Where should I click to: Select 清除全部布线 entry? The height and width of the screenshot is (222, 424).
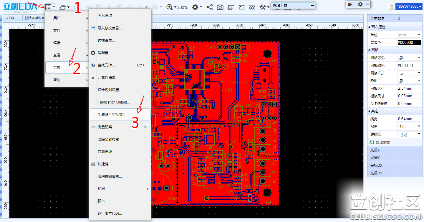pyautogui.click(x=120, y=139)
